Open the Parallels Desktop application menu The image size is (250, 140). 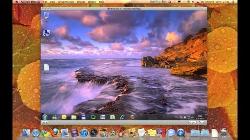tap(30, 2)
